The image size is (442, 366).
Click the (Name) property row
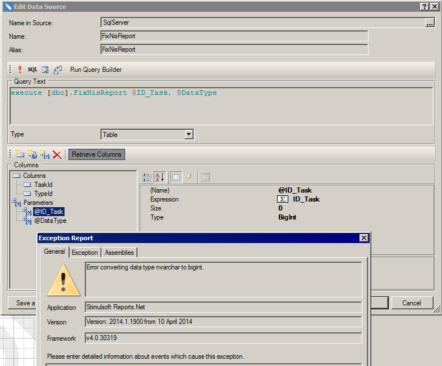(287, 190)
